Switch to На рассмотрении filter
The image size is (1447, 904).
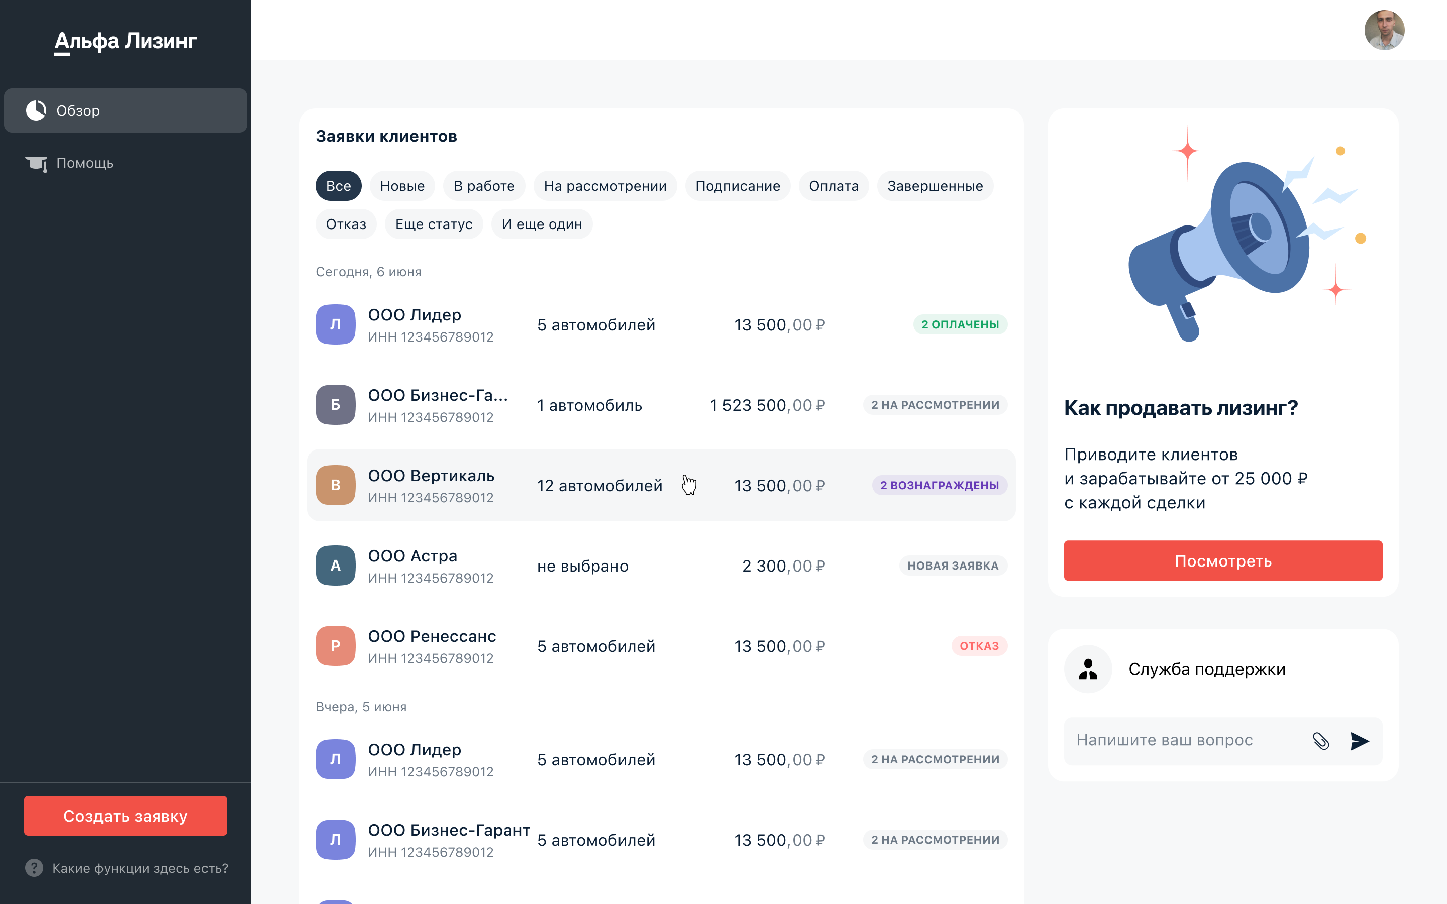604,186
